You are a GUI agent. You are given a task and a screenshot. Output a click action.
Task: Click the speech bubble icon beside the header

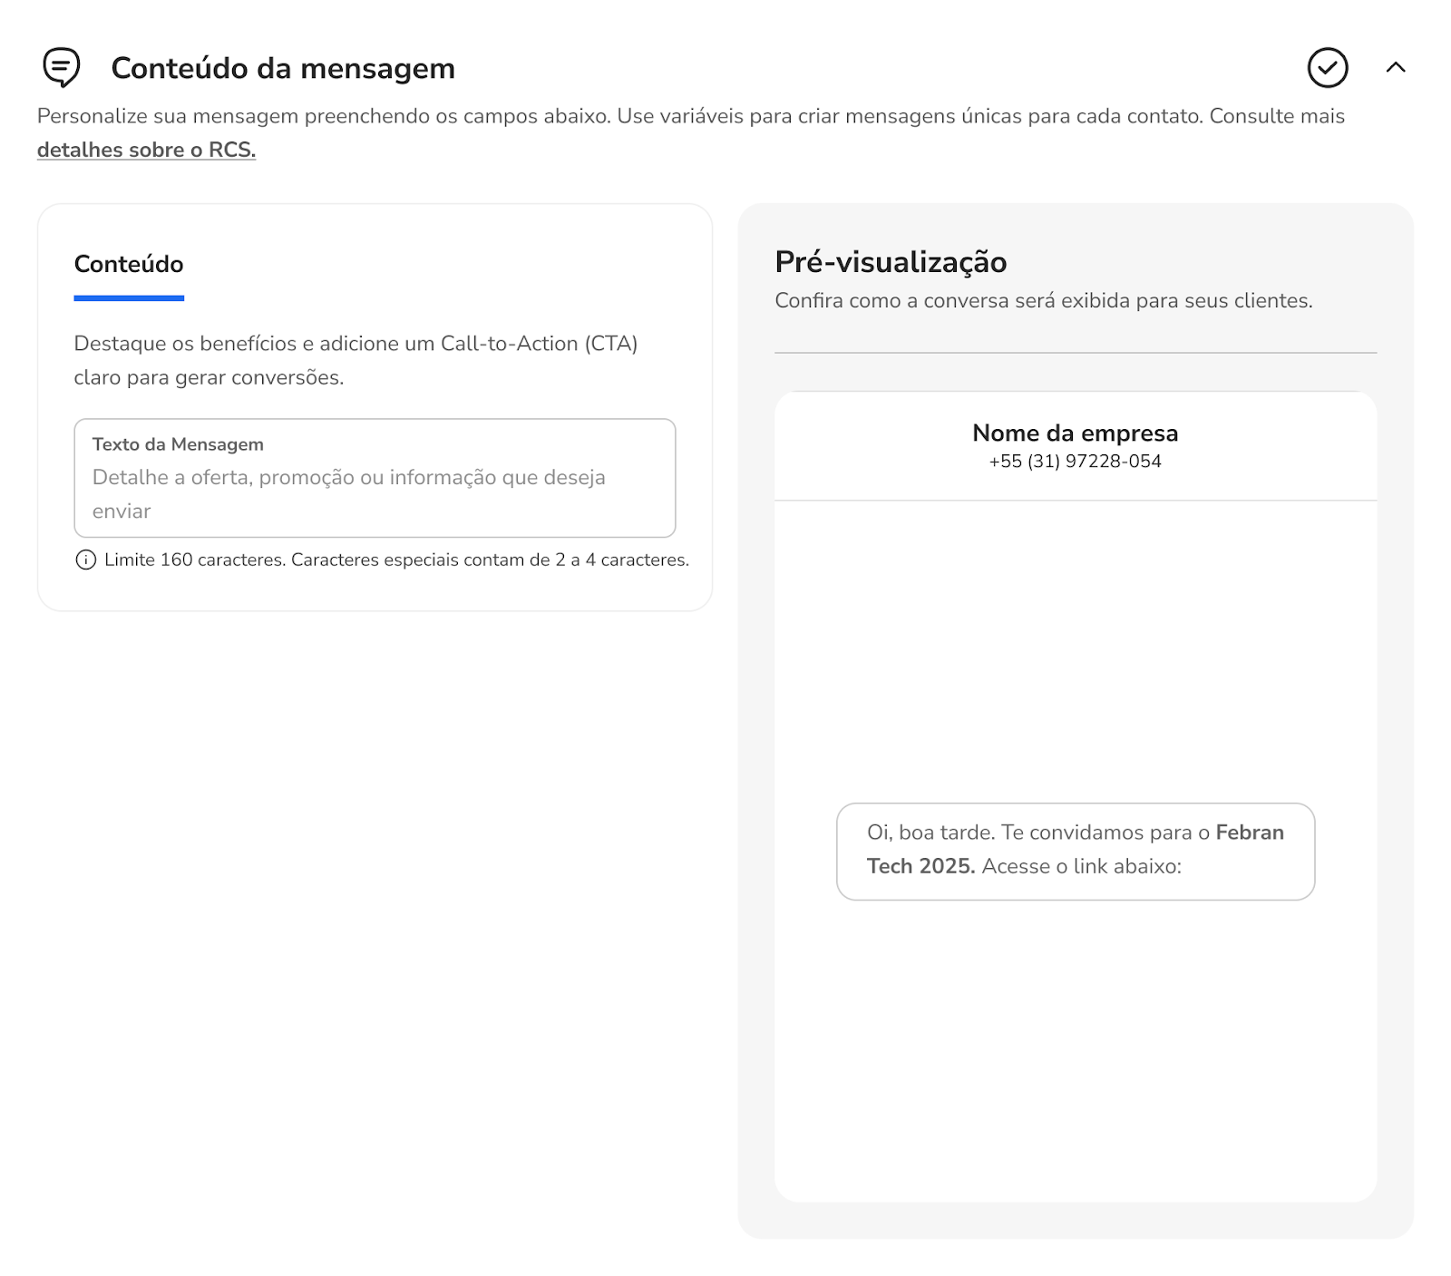pyautogui.click(x=62, y=68)
